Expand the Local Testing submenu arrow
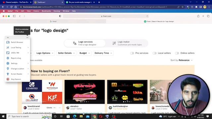This screenshot has width=212, height=119. point(28,48)
